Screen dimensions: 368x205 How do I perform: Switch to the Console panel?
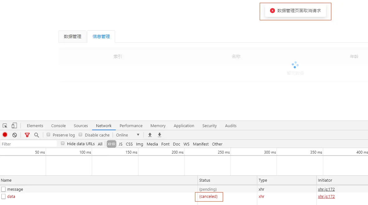[58, 126]
